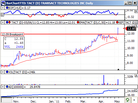Close the TACT price pane
Image resolution: width=138 pixels, height=103 pixels.
(3, 22)
